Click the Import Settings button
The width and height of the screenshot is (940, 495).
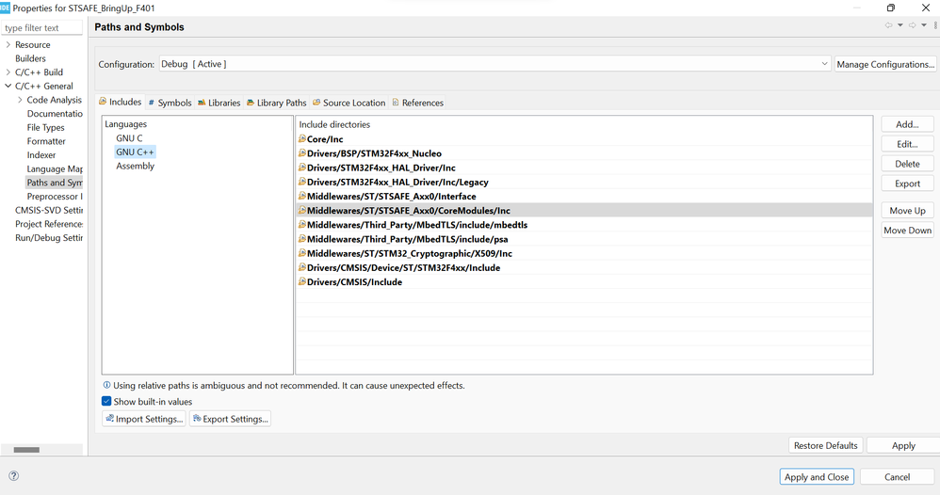tap(144, 418)
